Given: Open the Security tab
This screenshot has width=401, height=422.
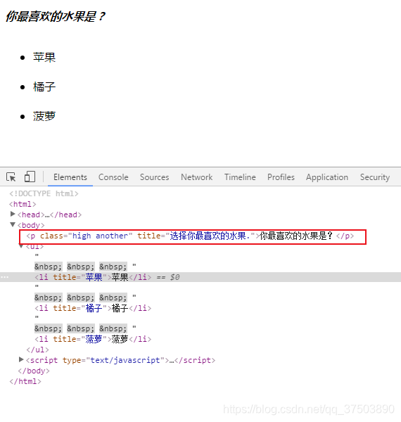Looking at the screenshot, I should 375,177.
